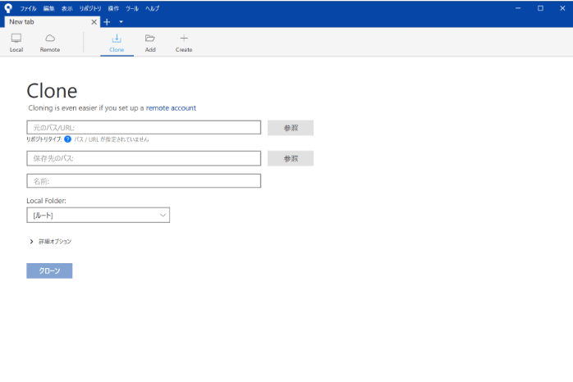Image resolution: width=573 pixels, height=382 pixels.
Task: Open the ファイル menu
Action: [x=28, y=7]
